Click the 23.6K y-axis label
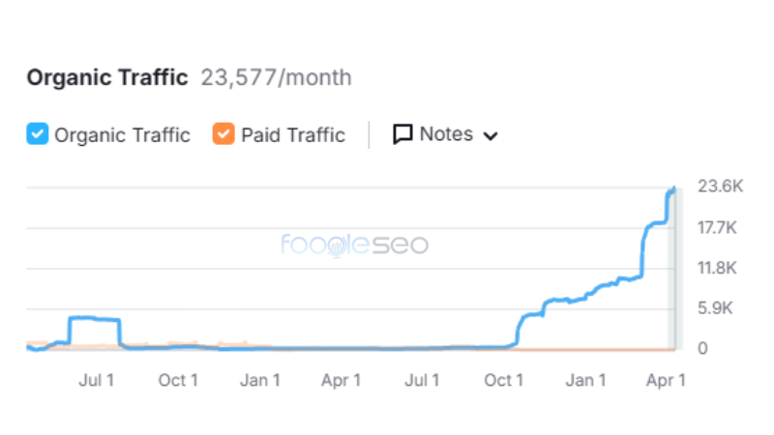774x435 pixels. click(718, 188)
